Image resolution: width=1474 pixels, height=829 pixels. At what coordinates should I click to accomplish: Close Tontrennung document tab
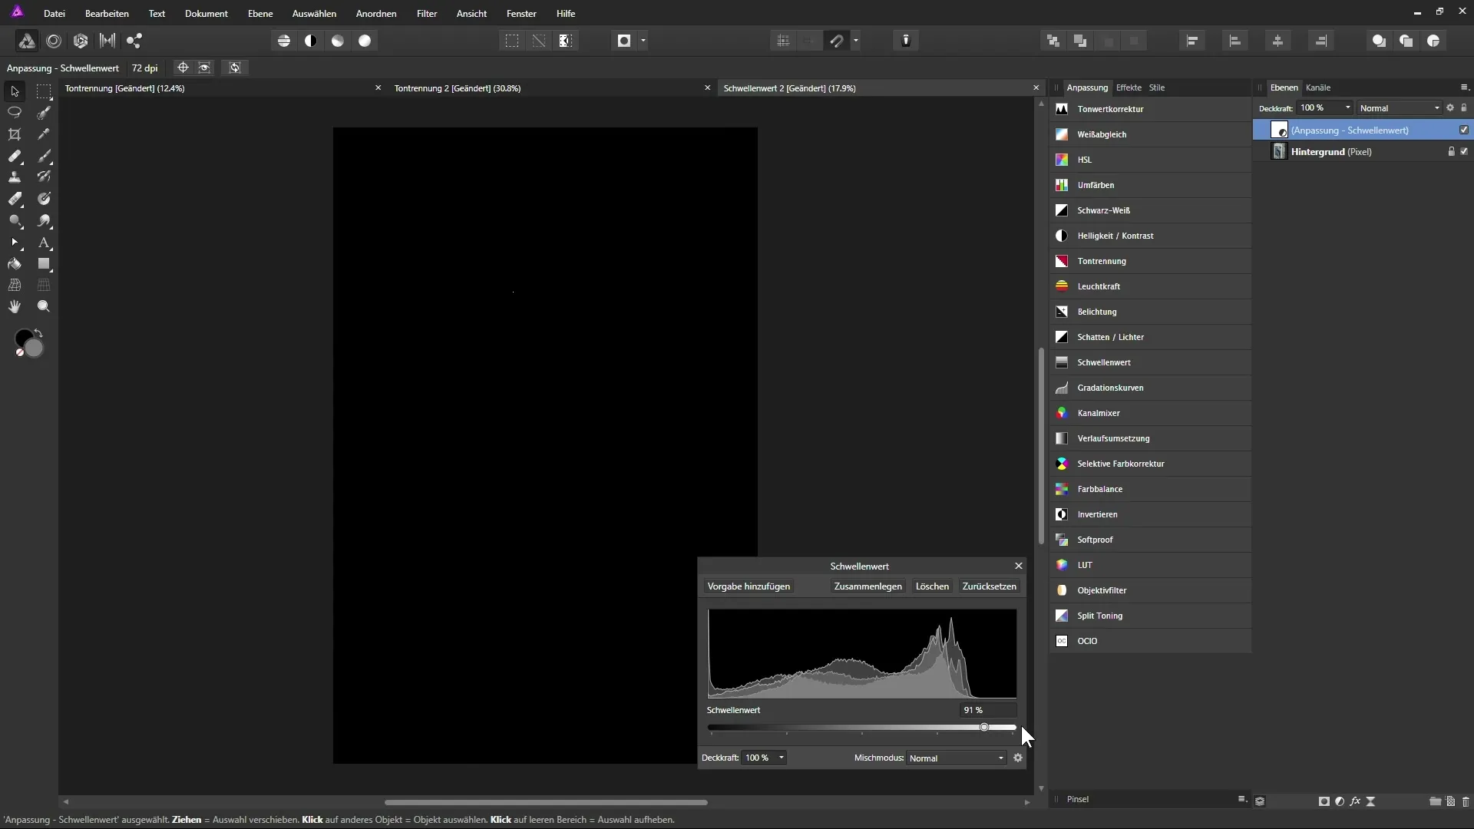[x=378, y=88]
